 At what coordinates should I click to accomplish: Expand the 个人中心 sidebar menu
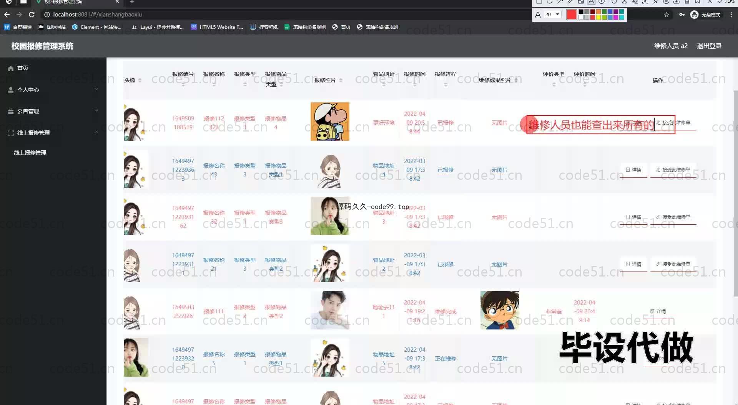tap(53, 90)
